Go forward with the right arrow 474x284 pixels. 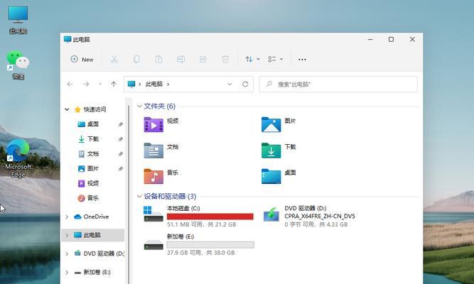click(86, 84)
